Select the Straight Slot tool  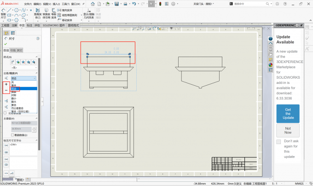9,20
